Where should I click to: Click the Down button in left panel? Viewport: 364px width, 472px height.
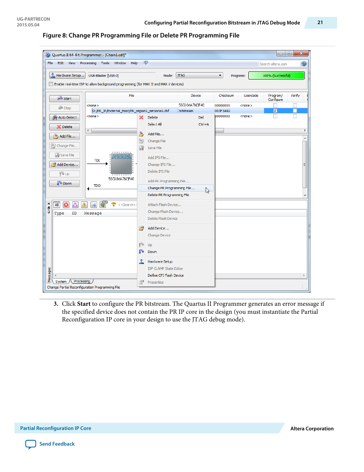pos(64,183)
